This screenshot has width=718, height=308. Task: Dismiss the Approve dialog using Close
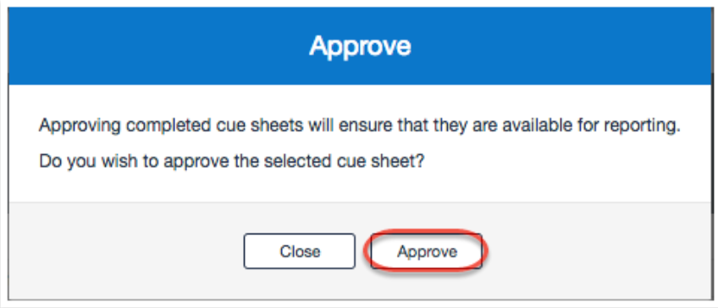[x=300, y=250]
